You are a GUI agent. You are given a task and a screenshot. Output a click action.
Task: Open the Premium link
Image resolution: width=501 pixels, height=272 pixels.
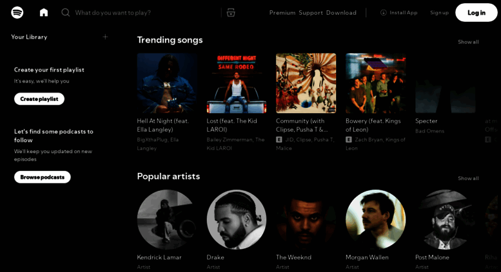pyautogui.click(x=282, y=13)
